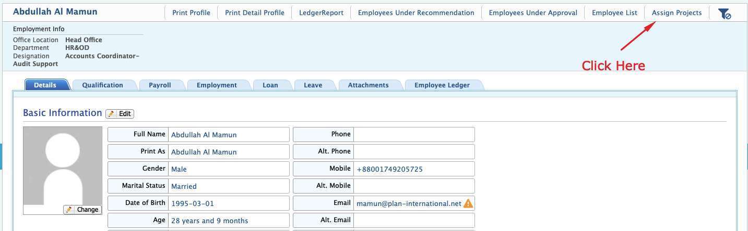Click the HR&OD department text
Screen dimensions: 748x231
(x=77, y=48)
